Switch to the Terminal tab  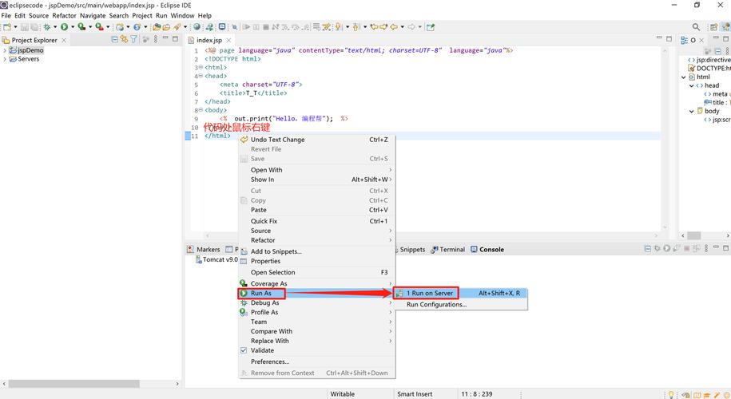point(447,249)
